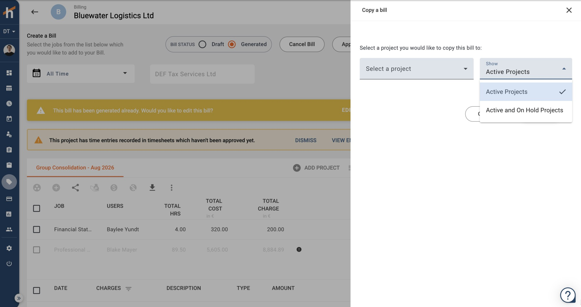Expand the sidebar with double chevron
581x307 pixels.
click(x=19, y=298)
